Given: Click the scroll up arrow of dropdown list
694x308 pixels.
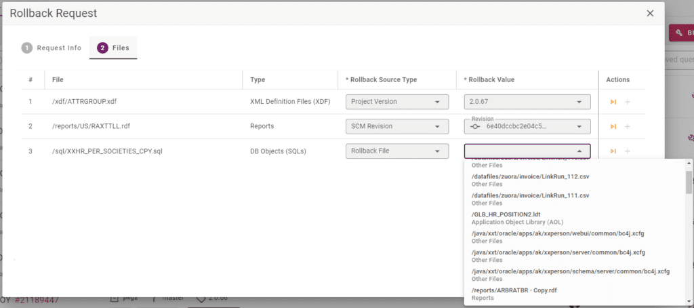Looking at the screenshot, I should pos(689,163).
